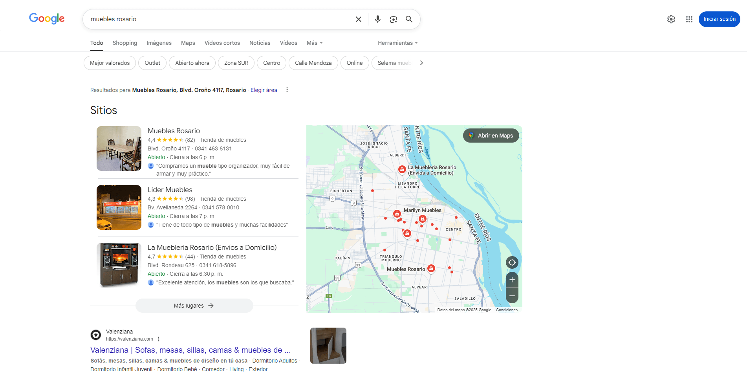Zoom in on the map
Screen dimensions: 747x372
[512, 280]
